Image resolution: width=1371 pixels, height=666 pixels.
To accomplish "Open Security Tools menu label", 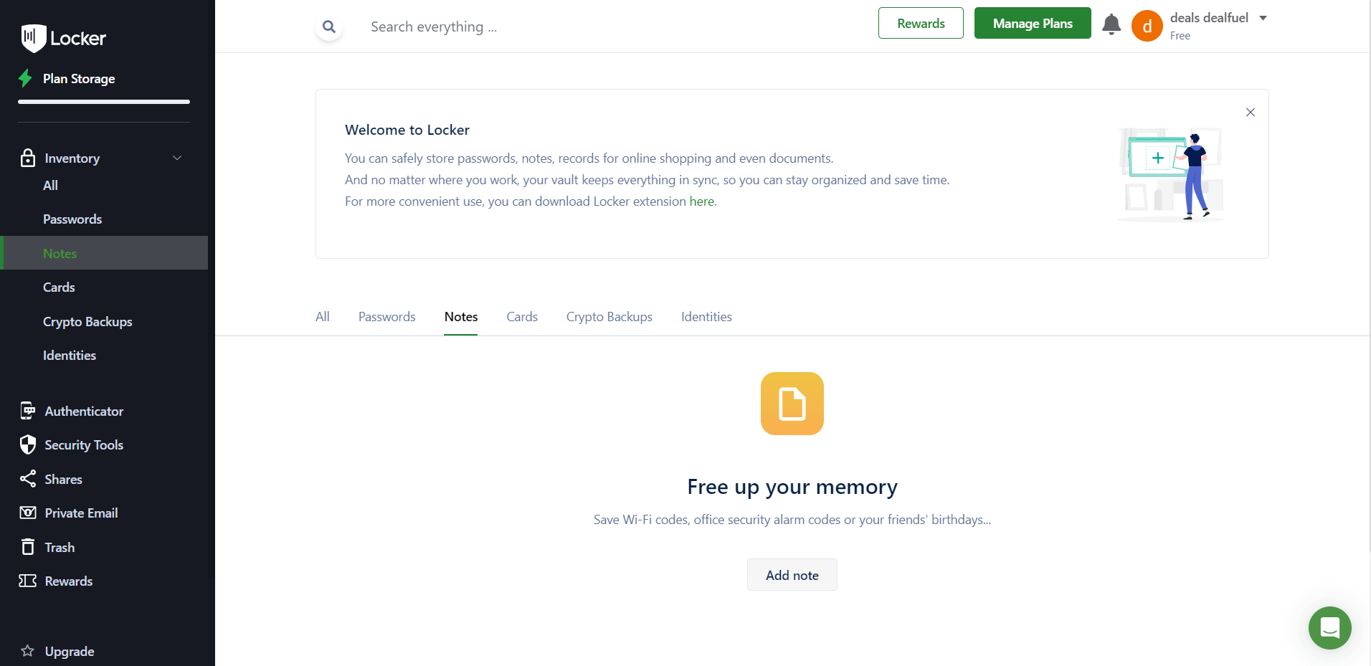I will 84,445.
